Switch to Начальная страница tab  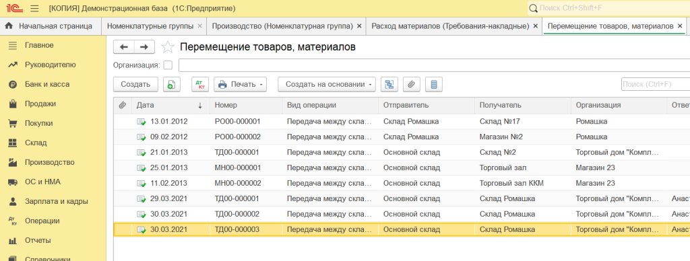tap(51, 26)
